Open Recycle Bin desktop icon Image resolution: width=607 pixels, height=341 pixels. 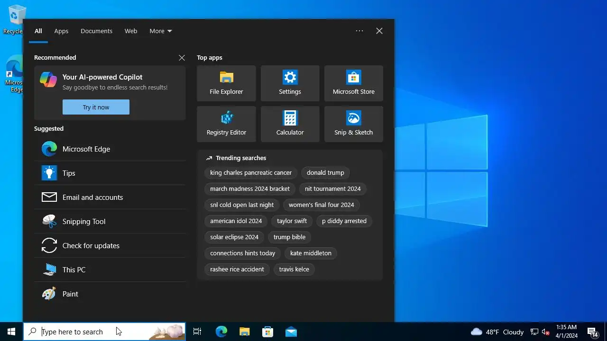(x=14, y=19)
